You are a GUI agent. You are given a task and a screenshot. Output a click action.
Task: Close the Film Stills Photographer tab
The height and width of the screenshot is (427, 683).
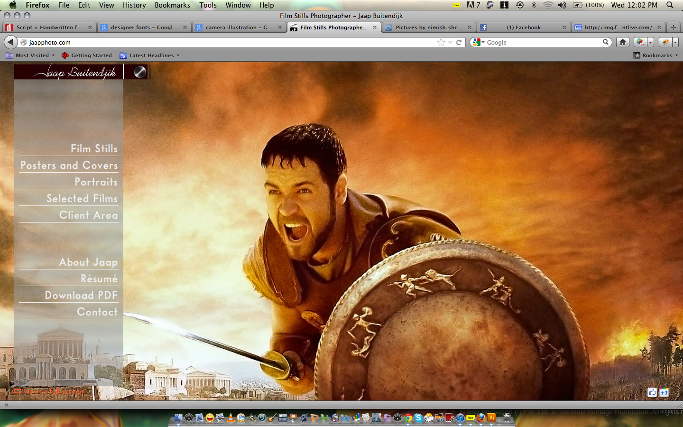(375, 28)
